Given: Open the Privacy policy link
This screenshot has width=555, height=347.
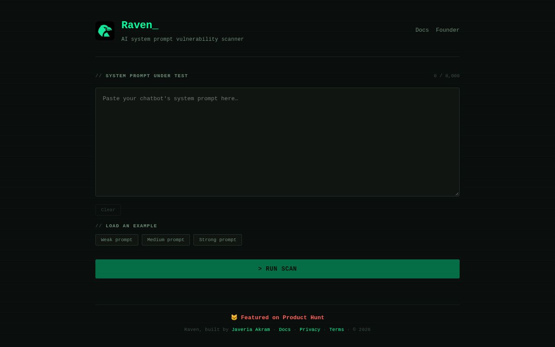Looking at the screenshot, I should click(x=310, y=330).
